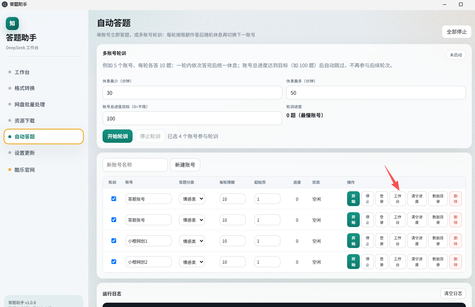The height and width of the screenshot is (307, 475).
Task: Go to 格式转换 in sidebar
Action: (x=43, y=88)
